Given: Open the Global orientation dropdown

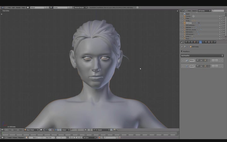Looking at the screenshot, I should coord(66,130).
